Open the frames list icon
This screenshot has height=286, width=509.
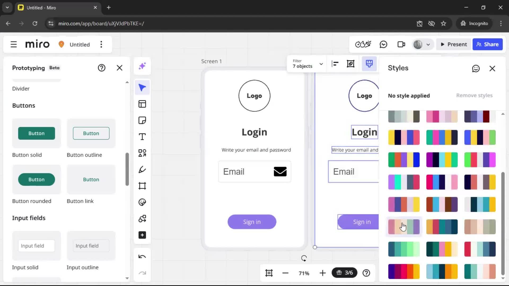269,273
